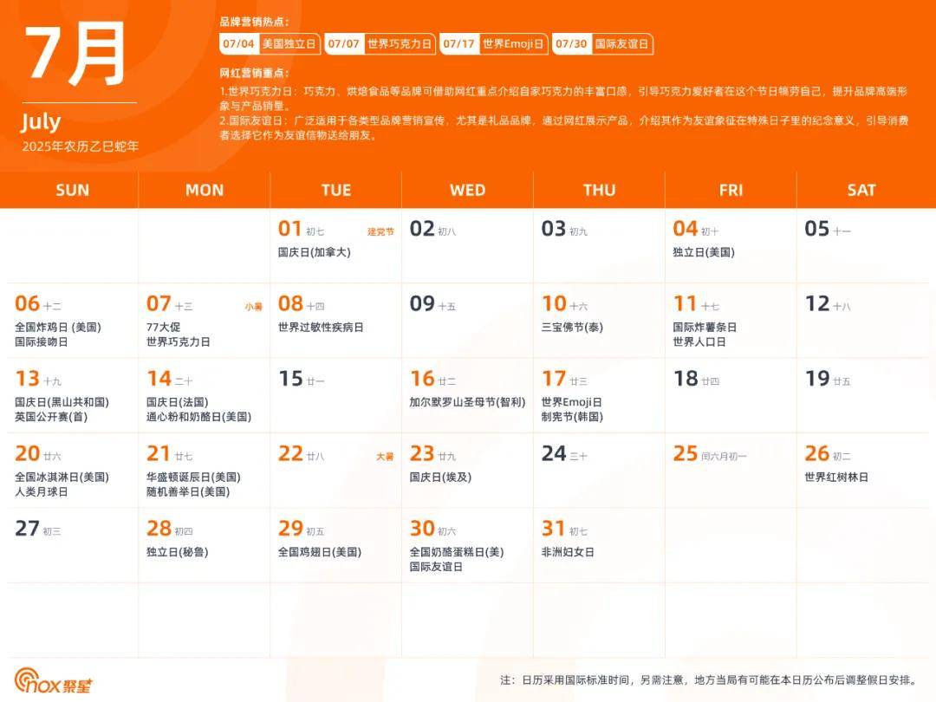Click the 07/17 世界Emoji日 tag
This screenshot has width=936, height=702.
(x=494, y=44)
